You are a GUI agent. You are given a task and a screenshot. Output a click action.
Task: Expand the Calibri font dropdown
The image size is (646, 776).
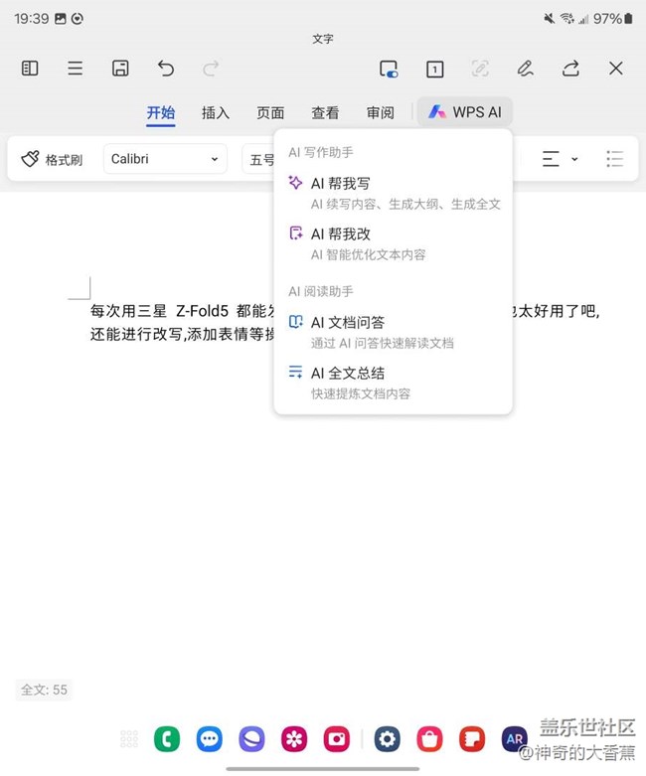(x=165, y=159)
